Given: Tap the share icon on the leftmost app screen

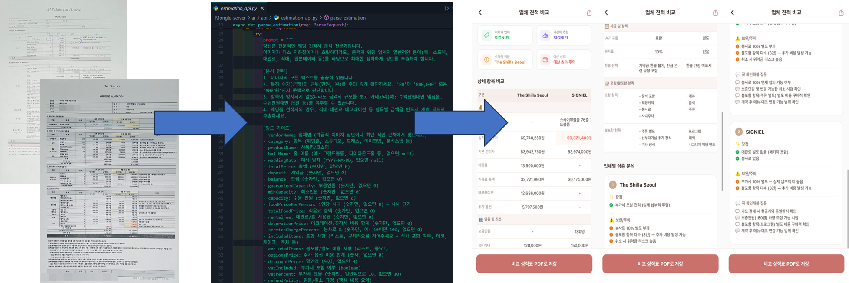Looking at the screenshot, I should 589,13.
